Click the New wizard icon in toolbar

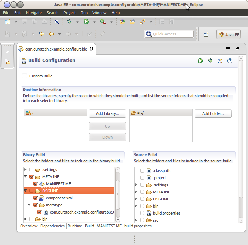point(7,22)
